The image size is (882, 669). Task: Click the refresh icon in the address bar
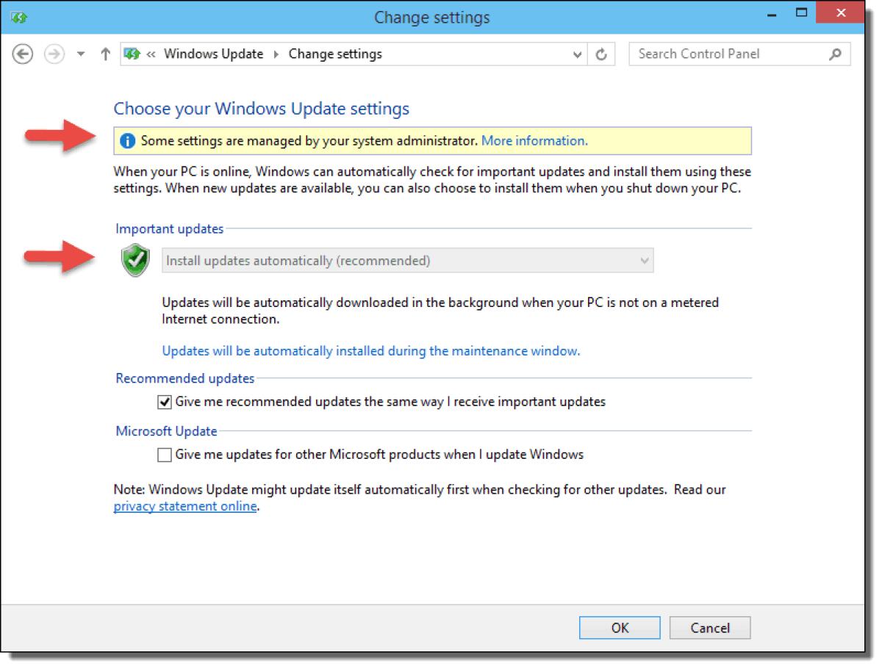[601, 54]
